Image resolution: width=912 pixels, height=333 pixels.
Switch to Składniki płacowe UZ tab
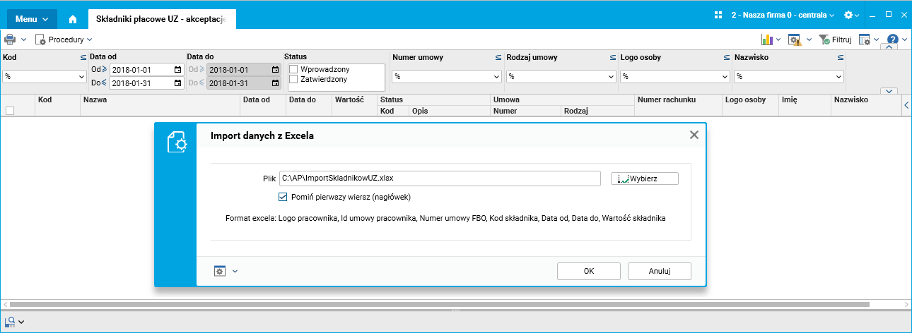click(x=162, y=19)
